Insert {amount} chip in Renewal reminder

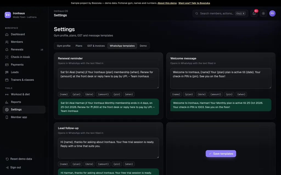(103, 94)
